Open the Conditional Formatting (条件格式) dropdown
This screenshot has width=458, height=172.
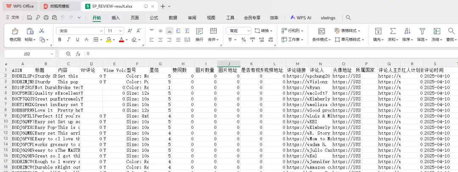click(x=321, y=40)
